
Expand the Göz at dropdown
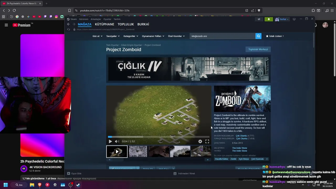coord(97,36)
